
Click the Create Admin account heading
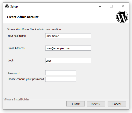pos(23,17)
